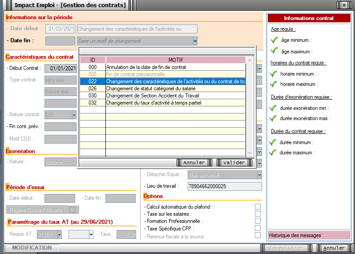
Task: Click the bottom Annuler button
Action: click(334, 248)
